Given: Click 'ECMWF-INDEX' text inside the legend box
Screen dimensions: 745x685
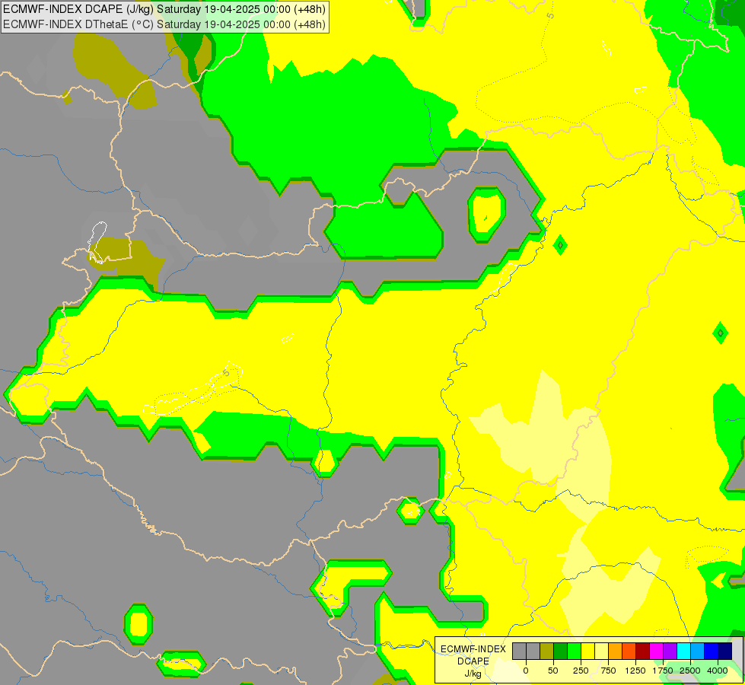Looking at the screenshot, I should [x=473, y=649].
